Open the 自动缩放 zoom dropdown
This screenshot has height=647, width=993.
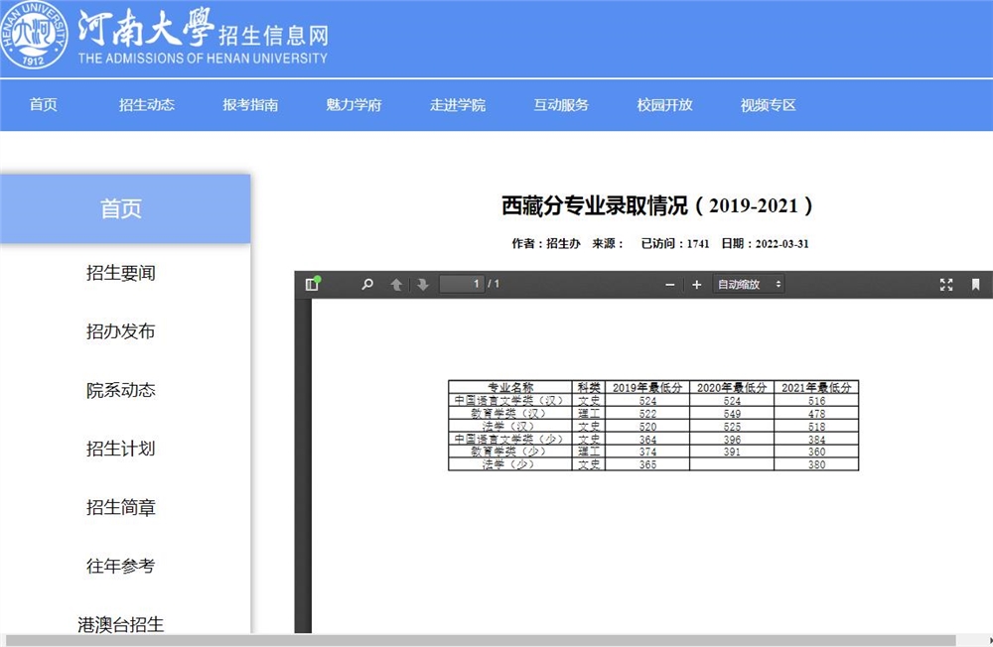pyautogui.click(x=749, y=284)
